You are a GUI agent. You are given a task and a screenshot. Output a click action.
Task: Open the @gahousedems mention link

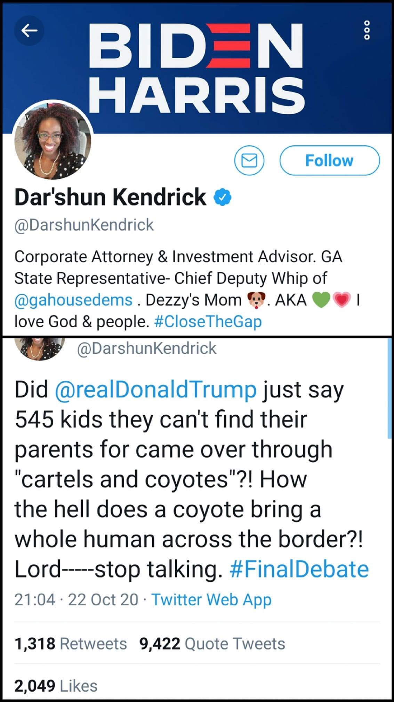(x=73, y=300)
